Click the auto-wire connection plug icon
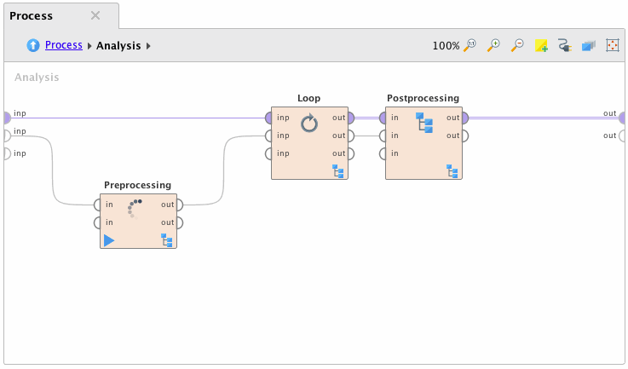This screenshot has width=628, height=369. tap(564, 46)
